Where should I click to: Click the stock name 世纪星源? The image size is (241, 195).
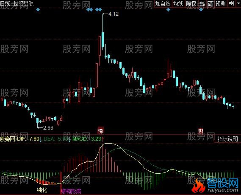coord(24,3)
